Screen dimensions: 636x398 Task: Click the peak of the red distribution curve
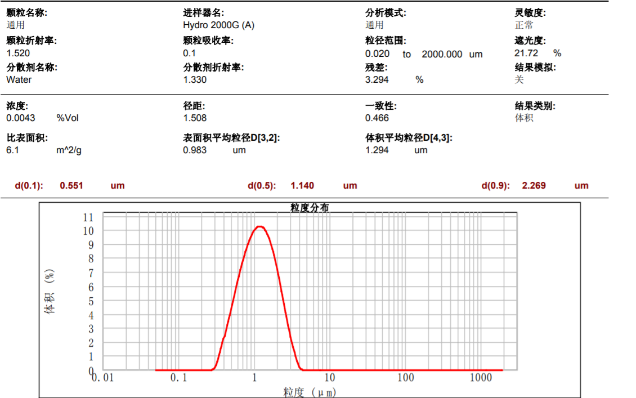point(259,226)
